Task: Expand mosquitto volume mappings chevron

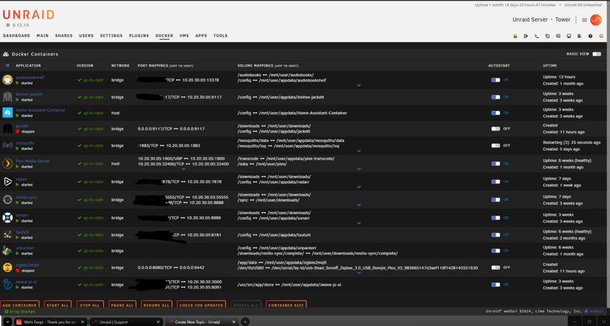Action: pyautogui.click(x=359, y=151)
